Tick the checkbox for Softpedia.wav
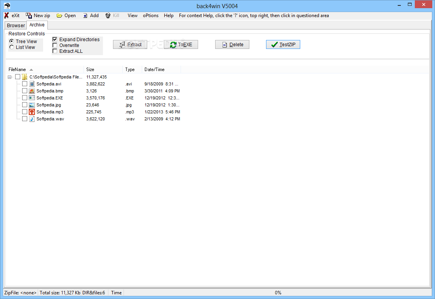The width and height of the screenshot is (435, 299). click(x=25, y=118)
